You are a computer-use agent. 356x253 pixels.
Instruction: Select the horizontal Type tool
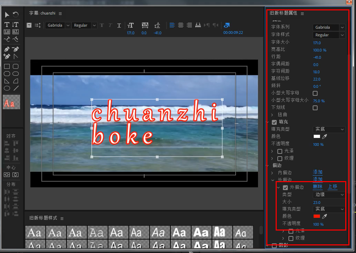tap(7, 25)
